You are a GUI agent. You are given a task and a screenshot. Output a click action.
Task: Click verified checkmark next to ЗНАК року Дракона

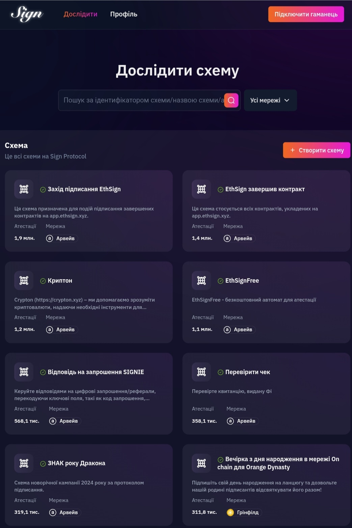43,464
